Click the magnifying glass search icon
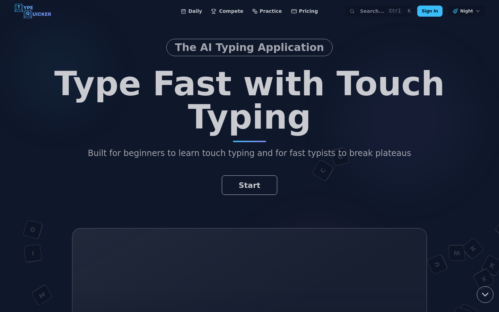 coord(352,11)
